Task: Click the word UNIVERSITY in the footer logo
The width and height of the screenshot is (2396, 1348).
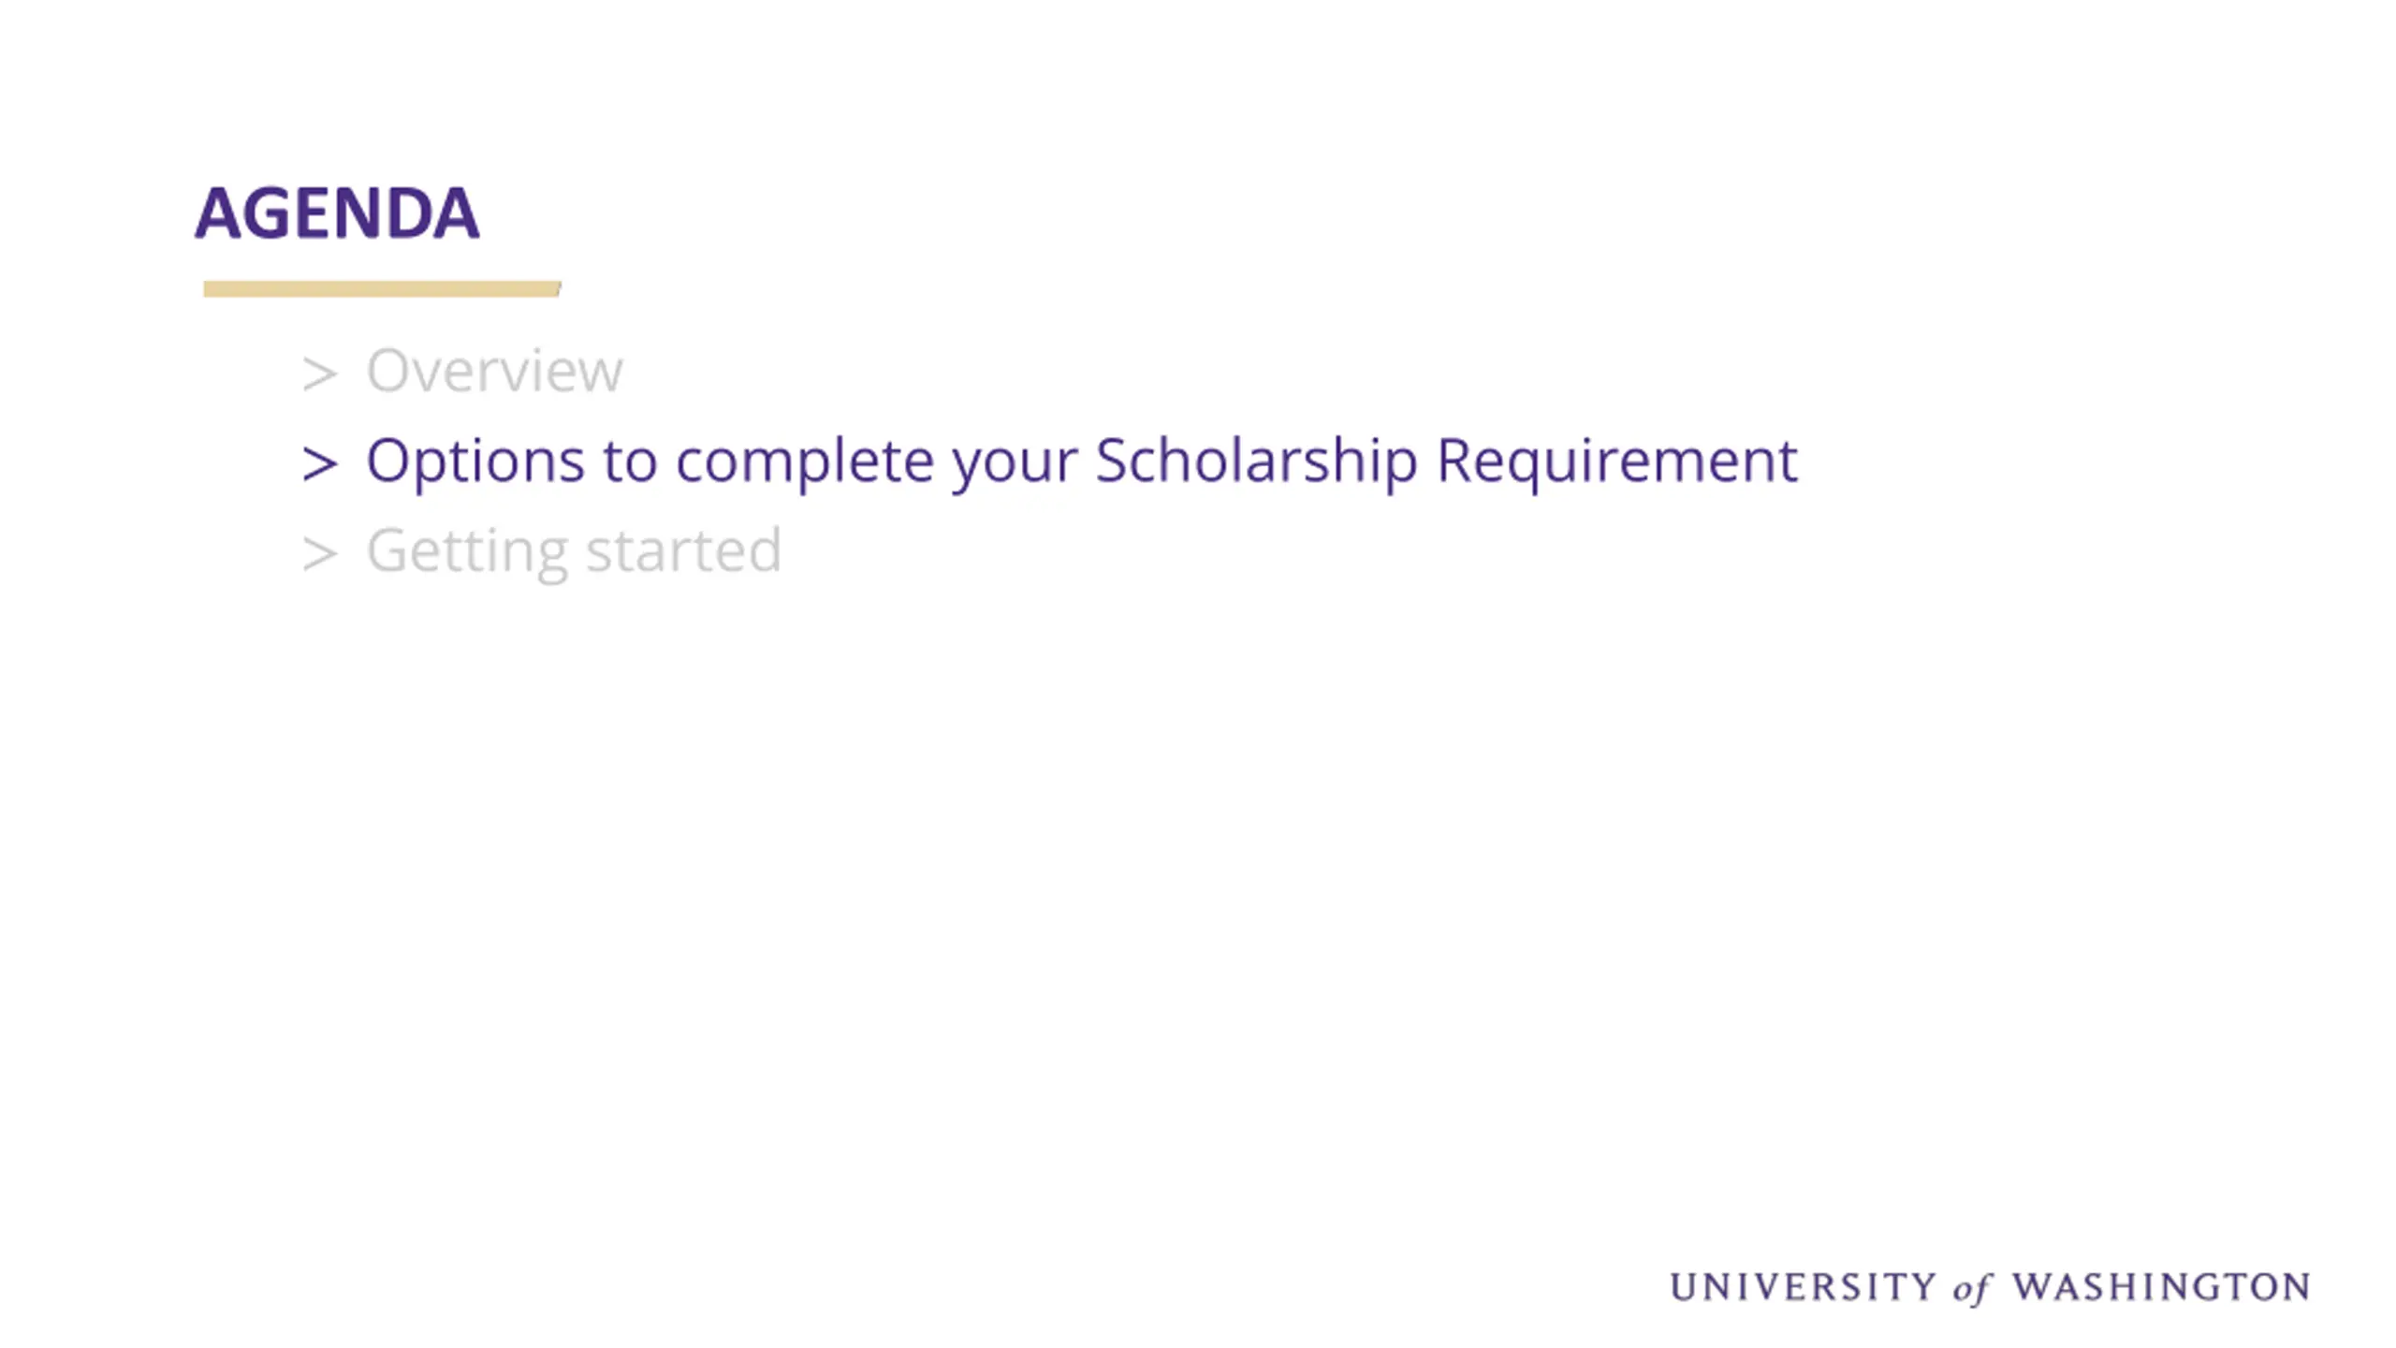Action: [x=1803, y=1287]
